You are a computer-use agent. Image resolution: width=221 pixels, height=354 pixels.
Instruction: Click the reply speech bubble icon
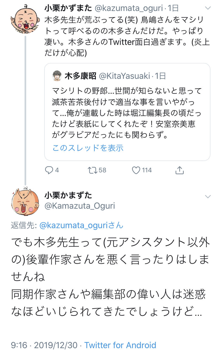49,170
